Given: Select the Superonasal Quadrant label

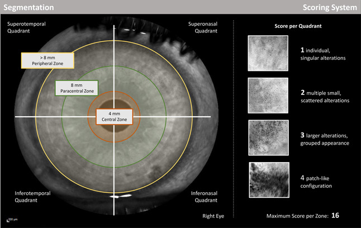Looking at the screenshot, I should 203,27.
